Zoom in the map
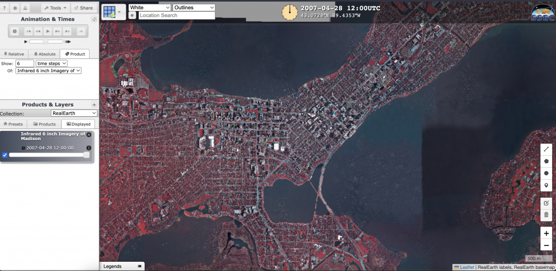556x271 pixels. coord(546,233)
